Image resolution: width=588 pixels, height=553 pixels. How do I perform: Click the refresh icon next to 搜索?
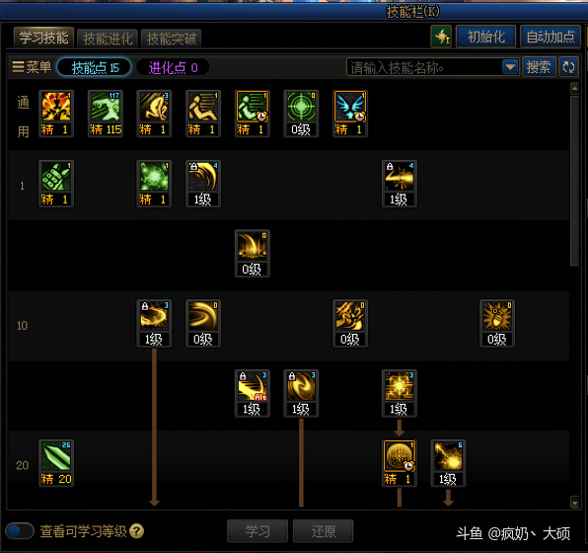point(568,67)
